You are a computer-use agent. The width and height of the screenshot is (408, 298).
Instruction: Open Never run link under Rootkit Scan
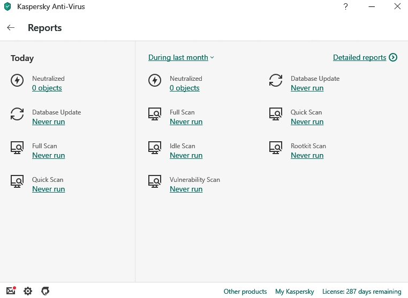(x=307, y=156)
